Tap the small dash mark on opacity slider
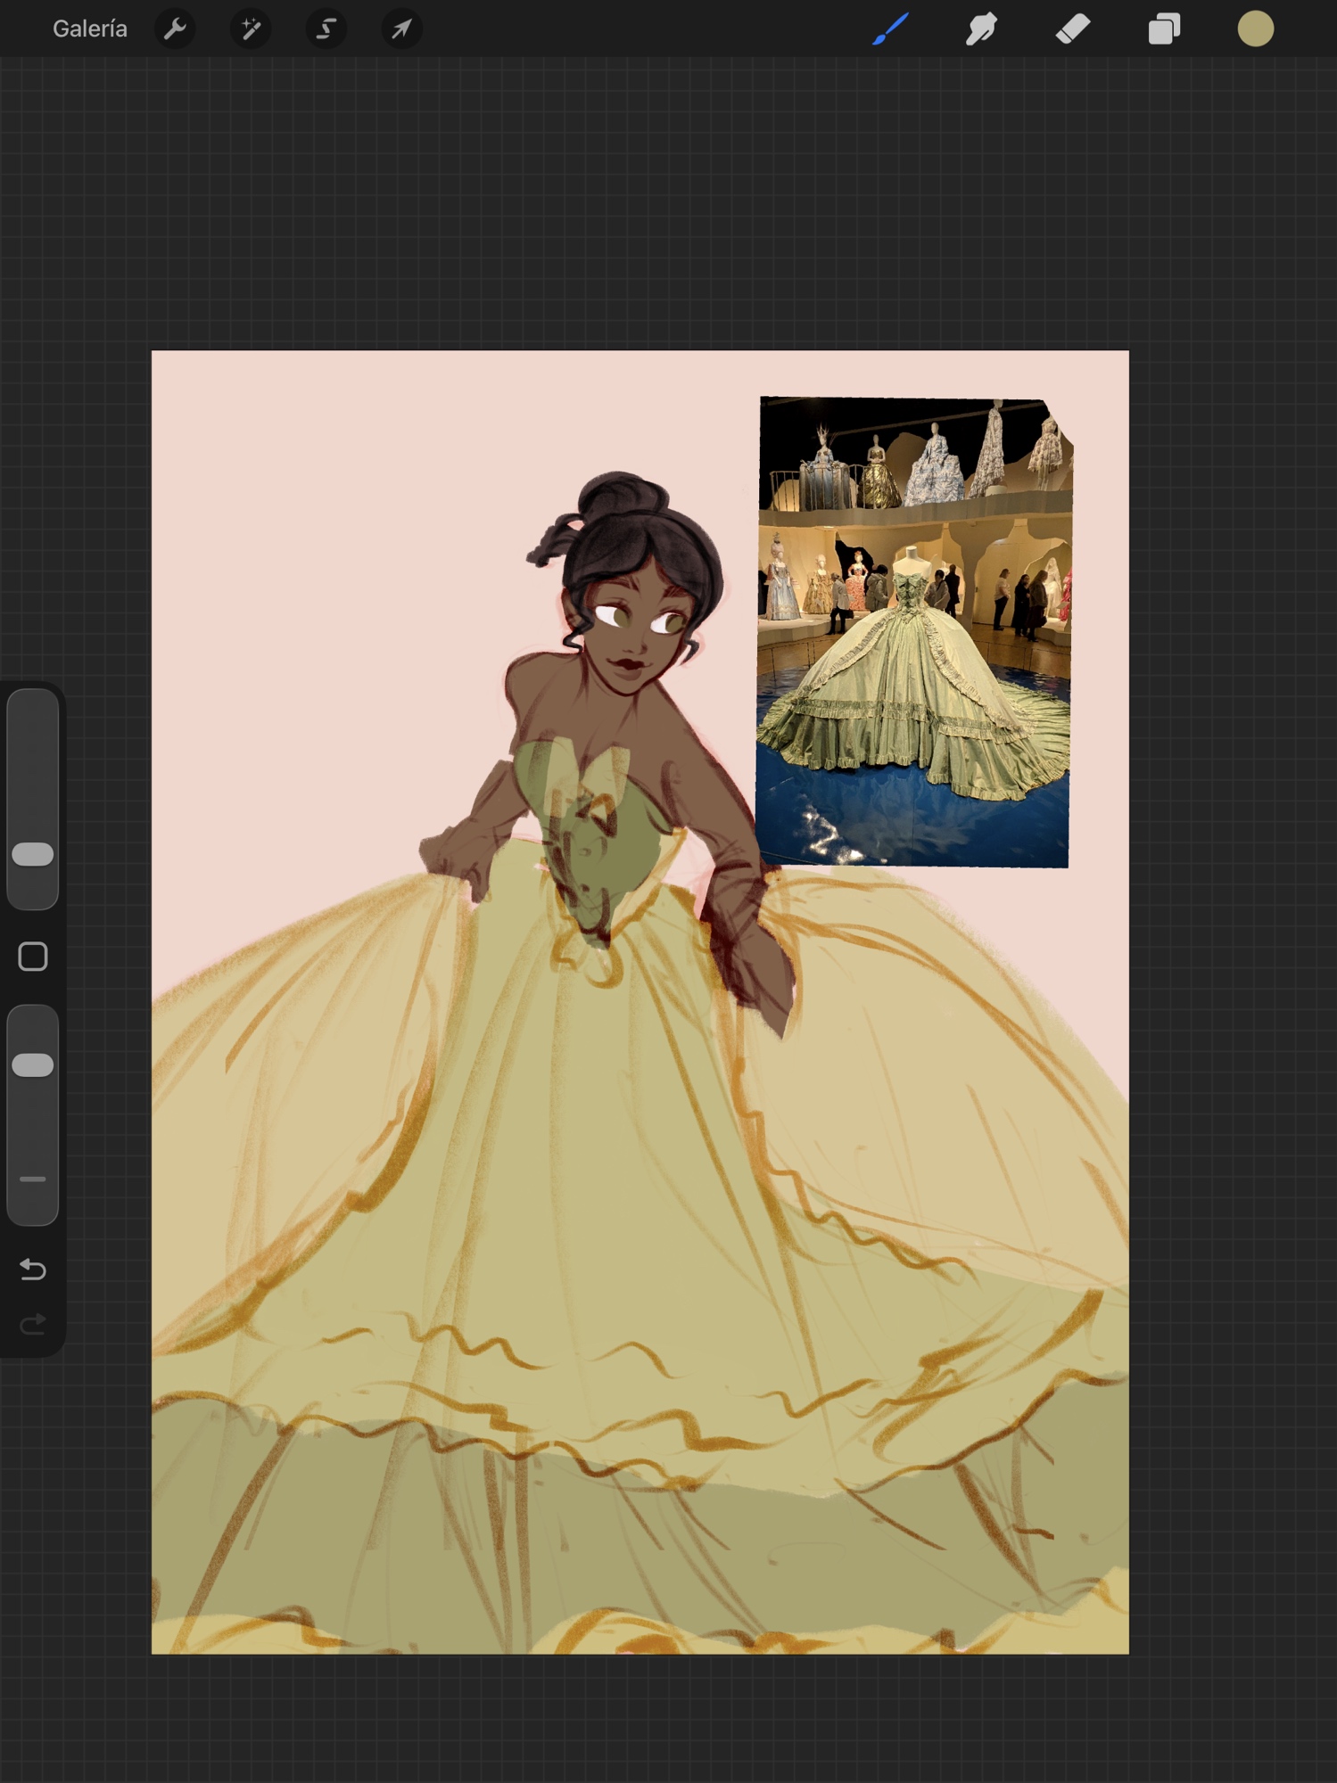The height and width of the screenshot is (1783, 1337). 33,1179
